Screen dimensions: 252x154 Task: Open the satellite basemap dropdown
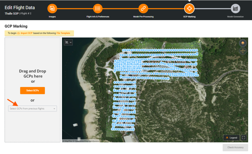pyautogui.click(x=68, y=42)
